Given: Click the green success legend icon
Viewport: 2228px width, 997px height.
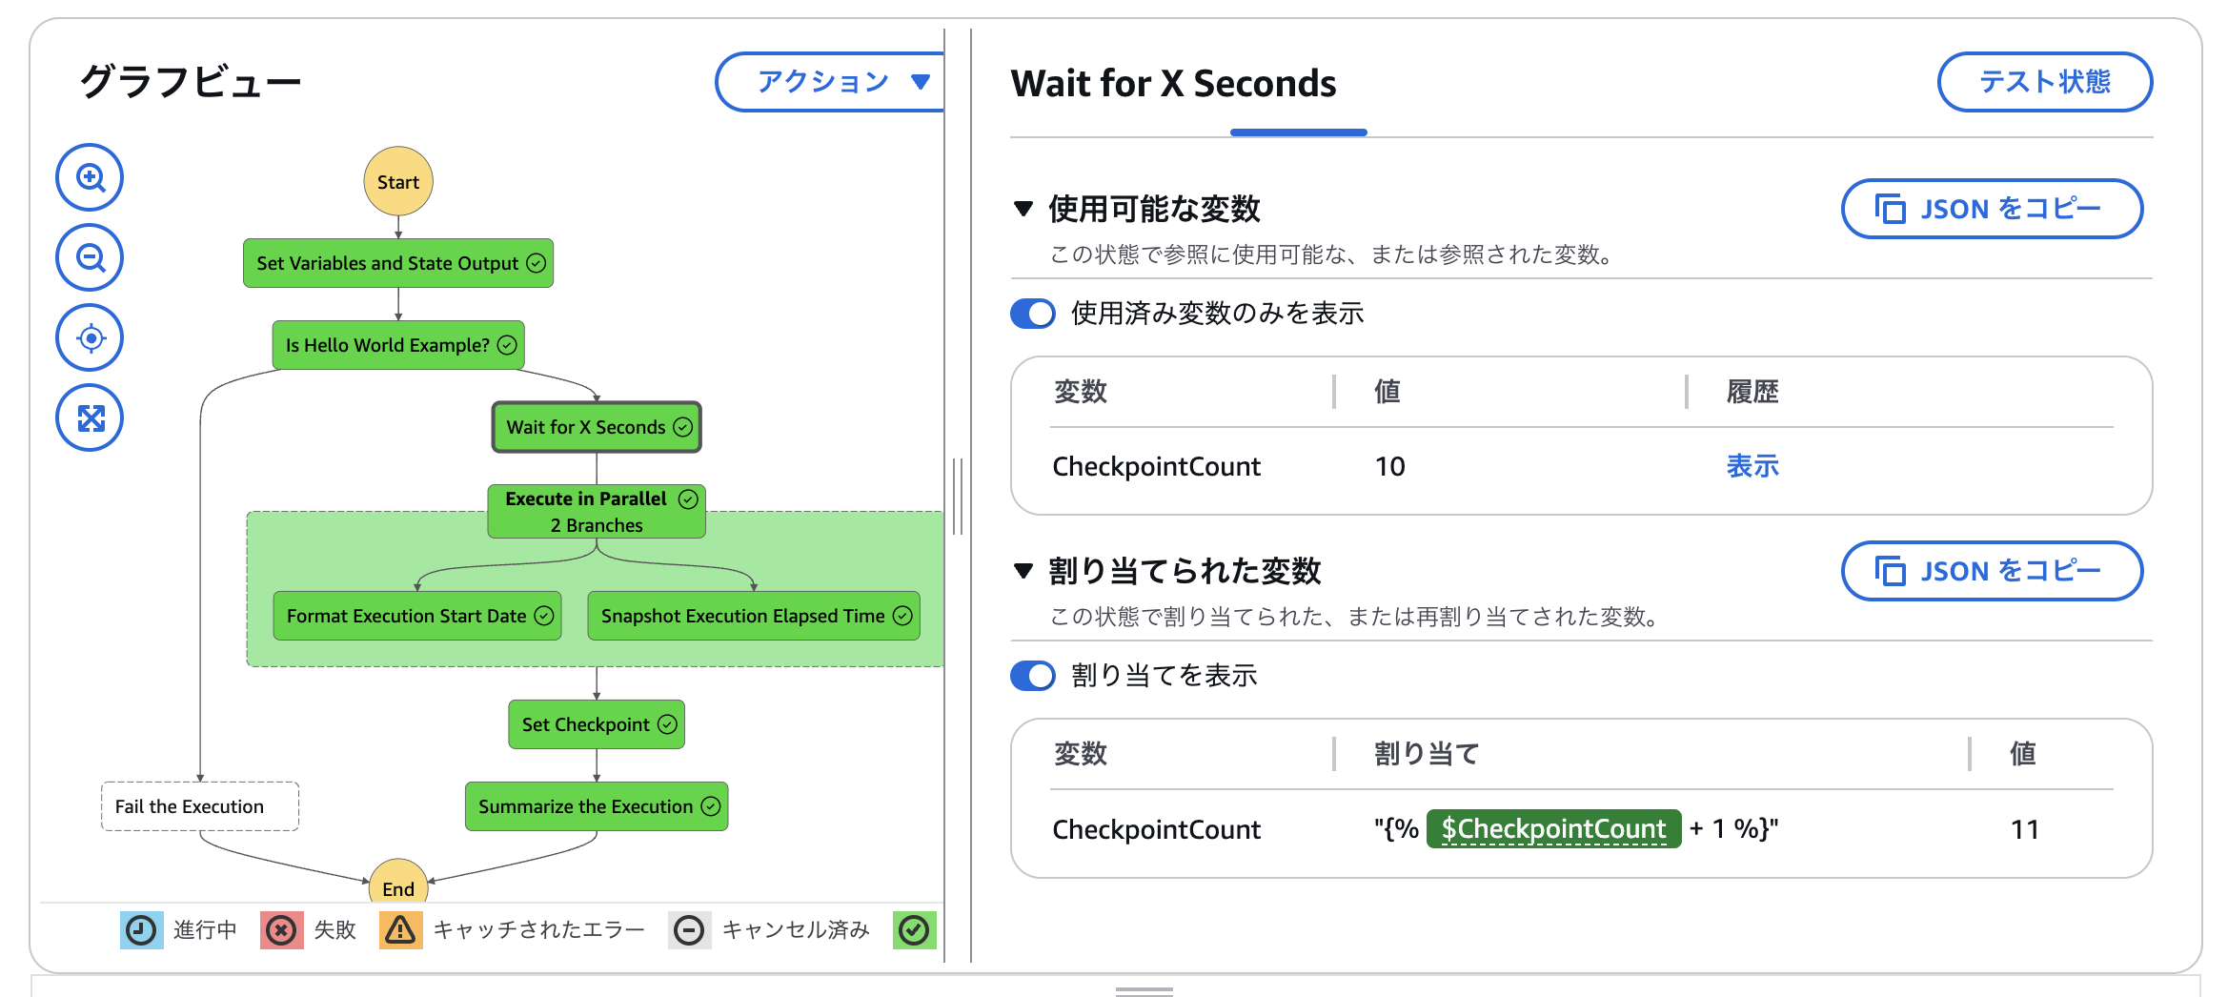Looking at the screenshot, I should [913, 929].
